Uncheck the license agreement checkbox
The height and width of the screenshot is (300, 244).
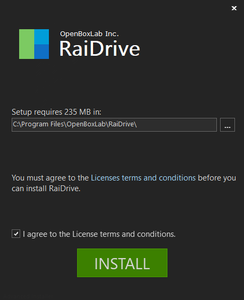pos(16,234)
